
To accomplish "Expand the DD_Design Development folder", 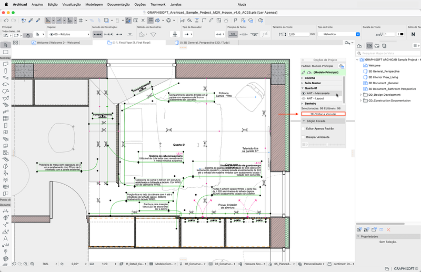I will (360, 95).
